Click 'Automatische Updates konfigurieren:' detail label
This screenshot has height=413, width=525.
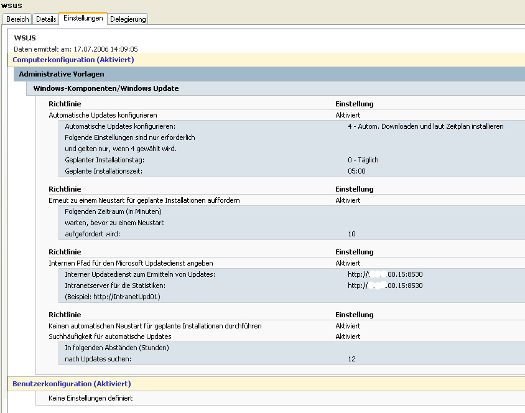click(120, 126)
